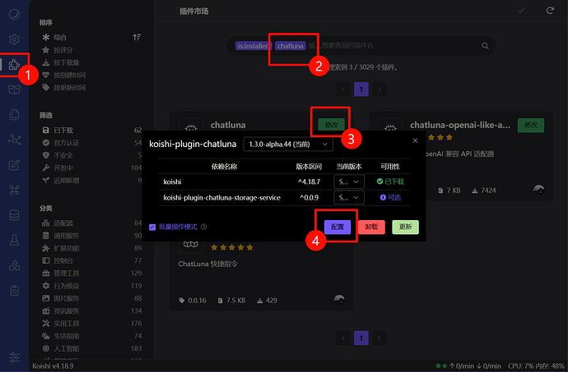Click the green 更新 button
This screenshot has height=372, width=568.
[405, 227]
